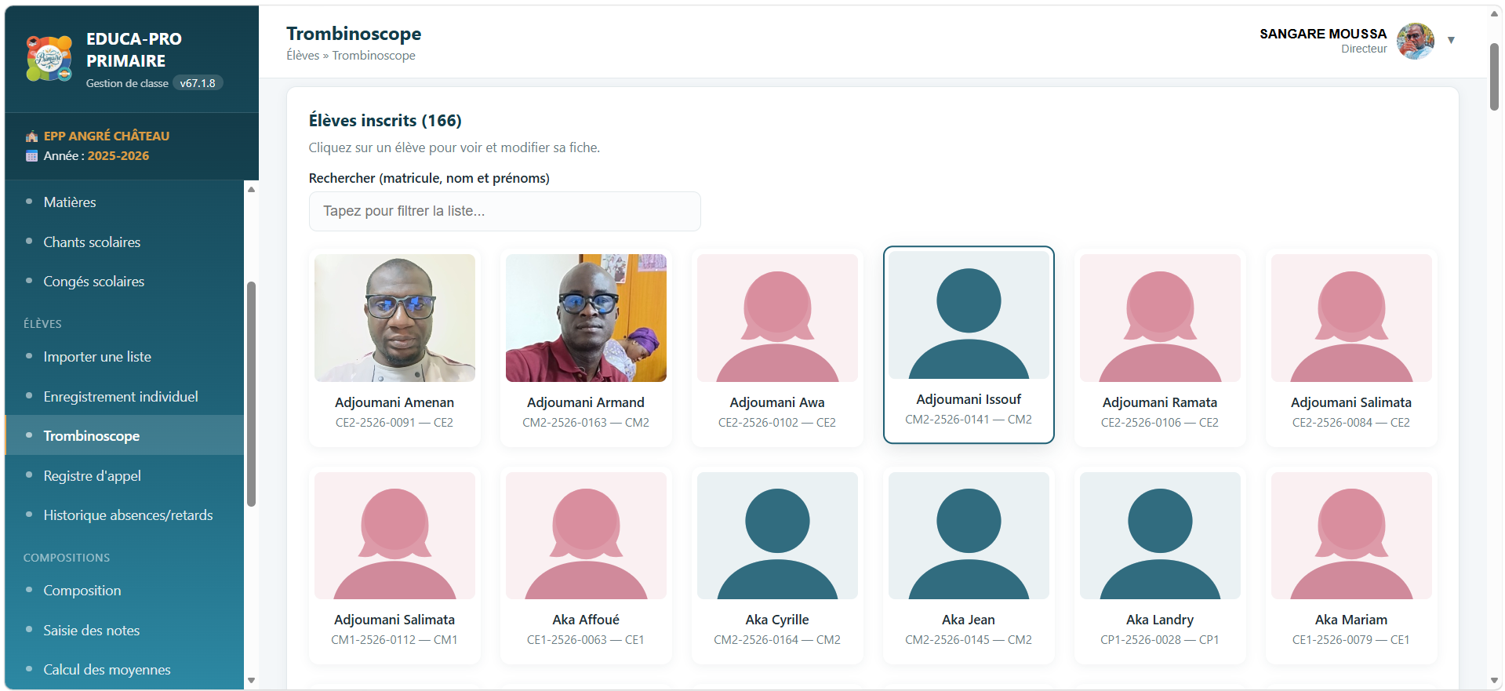Click the main page scrollbar thumb
Viewport: 1505px width, 691px height.
point(1495,77)
